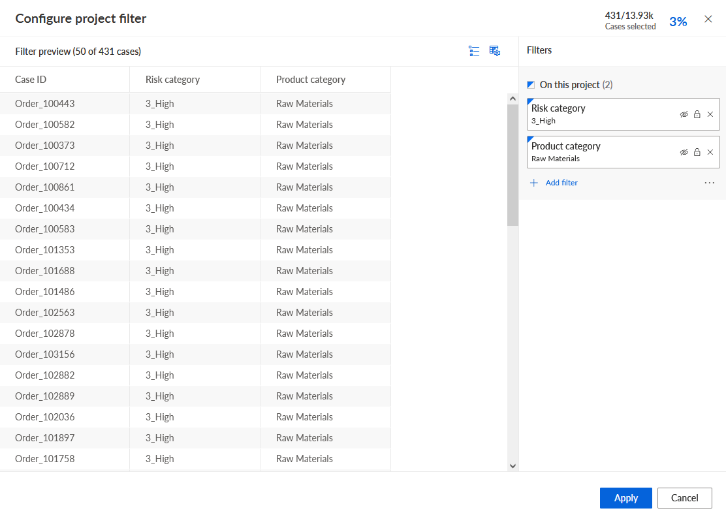Close the Configure project filter dialog
The height and width of the screenshot is (517, 726).
708,19
